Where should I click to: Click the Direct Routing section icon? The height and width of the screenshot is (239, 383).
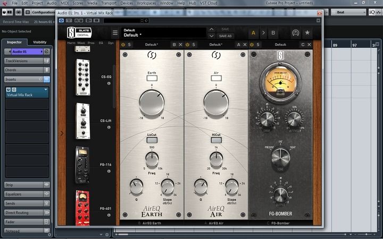click(x=47, y=212)
